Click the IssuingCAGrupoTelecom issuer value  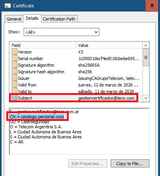tap(109, 78)
